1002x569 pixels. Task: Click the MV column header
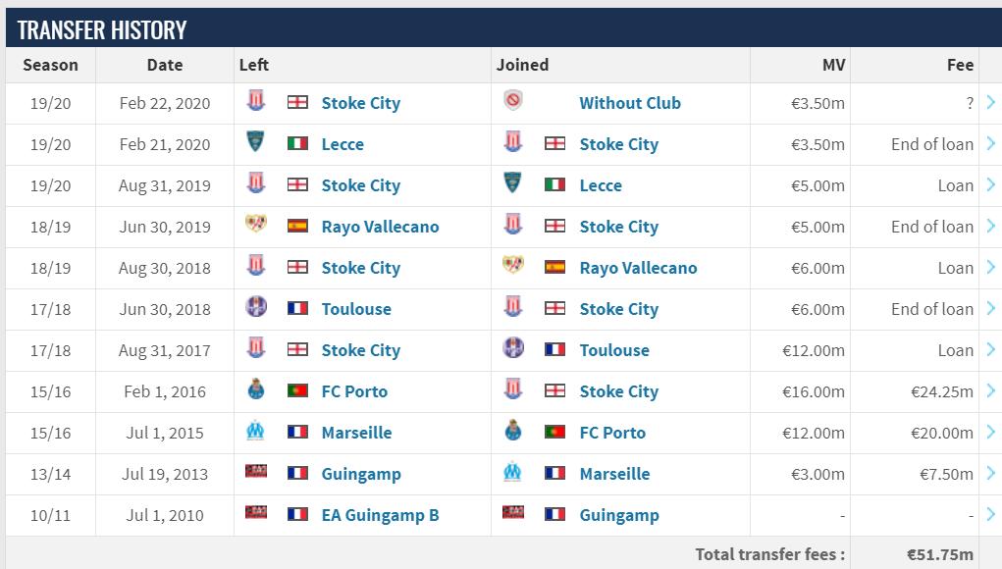832,65
